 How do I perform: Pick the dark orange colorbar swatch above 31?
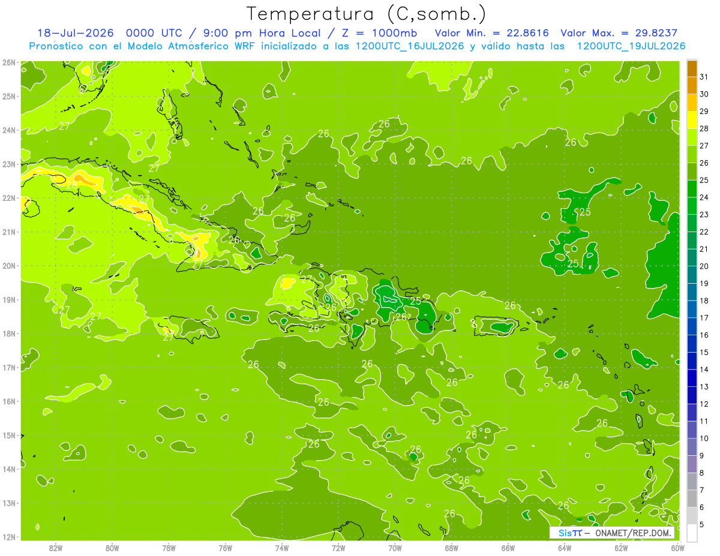(692, 68)
